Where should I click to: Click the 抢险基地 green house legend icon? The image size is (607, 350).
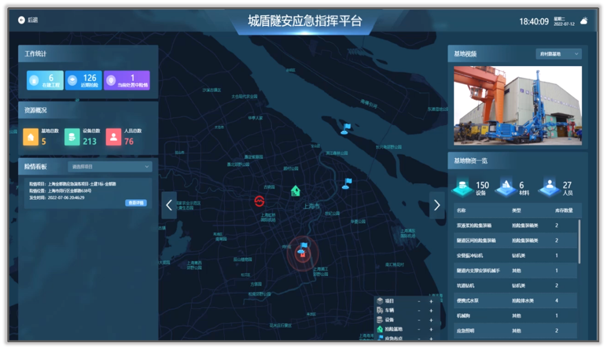pos(380,329)
